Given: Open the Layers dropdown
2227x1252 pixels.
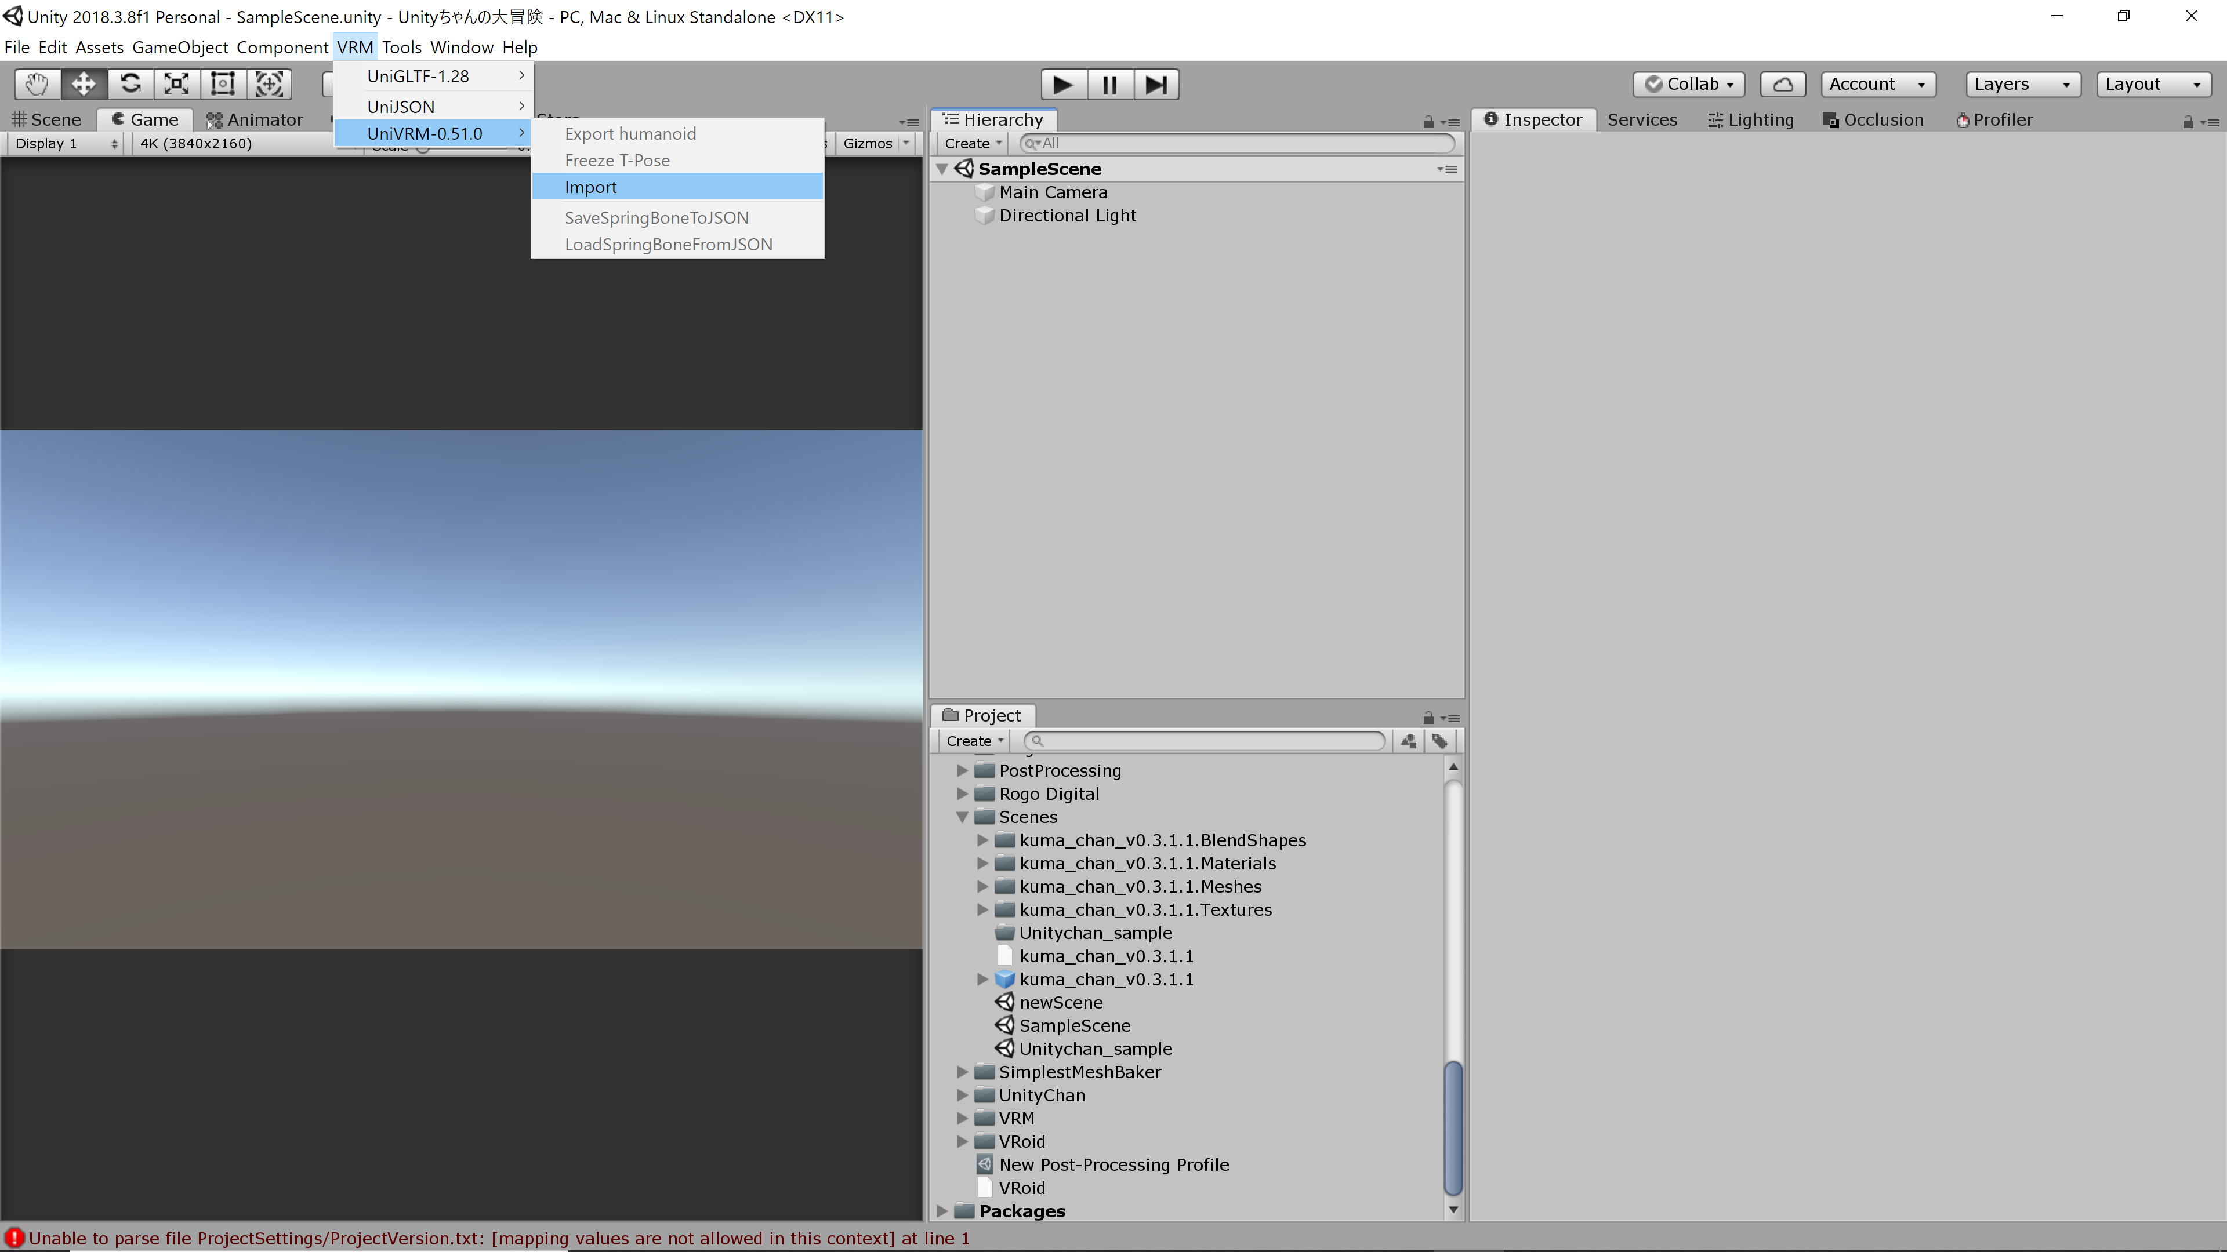Looking at the screenshot, I should pyautogui.click(x=2021, y=84).
